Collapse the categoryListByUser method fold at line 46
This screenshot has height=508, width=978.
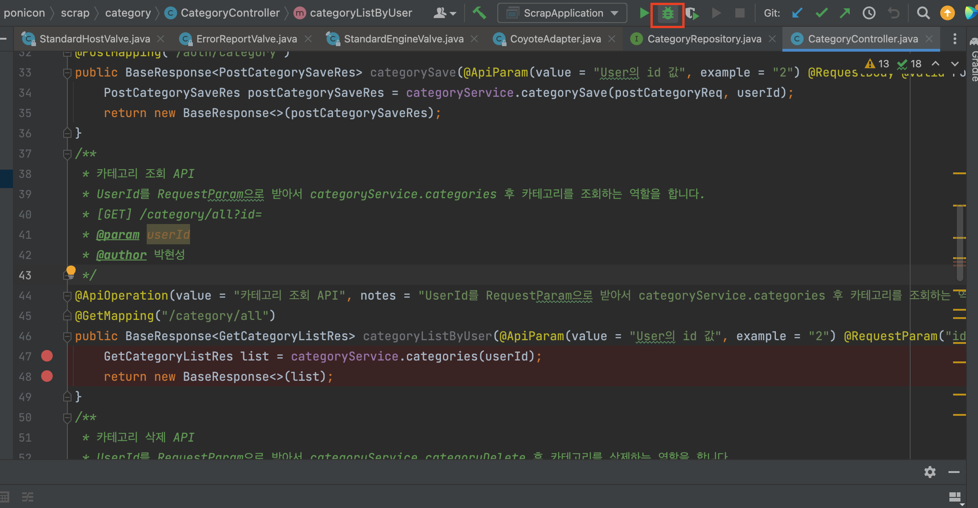tap(67, 336)
